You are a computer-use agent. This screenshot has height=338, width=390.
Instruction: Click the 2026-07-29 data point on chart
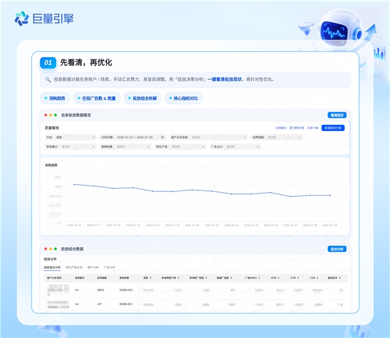click(x=330, y=195)
